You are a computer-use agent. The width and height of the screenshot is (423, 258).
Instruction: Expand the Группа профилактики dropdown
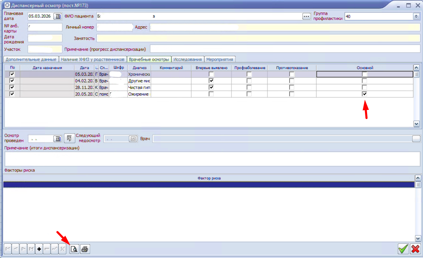pos(416,16)
